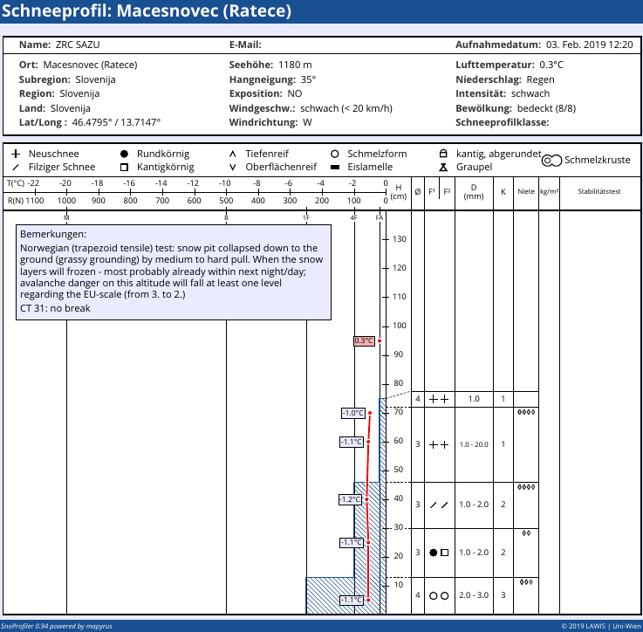This screenshot has width=643, height=632.
Task: Click the Bemerkungen remarks box
Action: click(x=174, y=272)
